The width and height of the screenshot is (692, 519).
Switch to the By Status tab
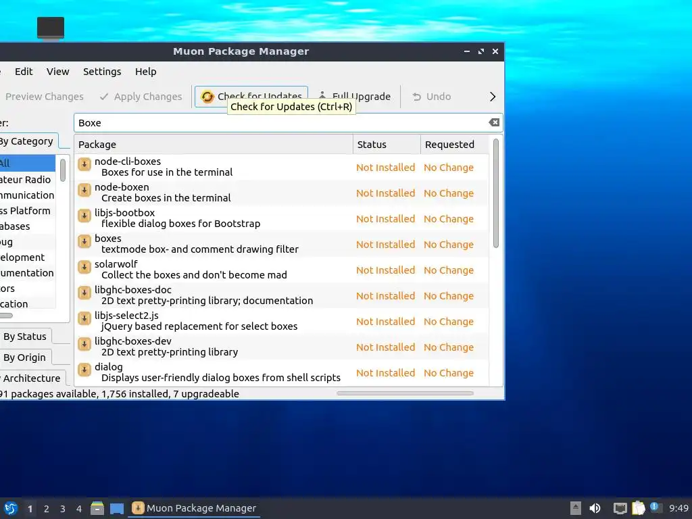pyautogui.click(x=25, y=337)
